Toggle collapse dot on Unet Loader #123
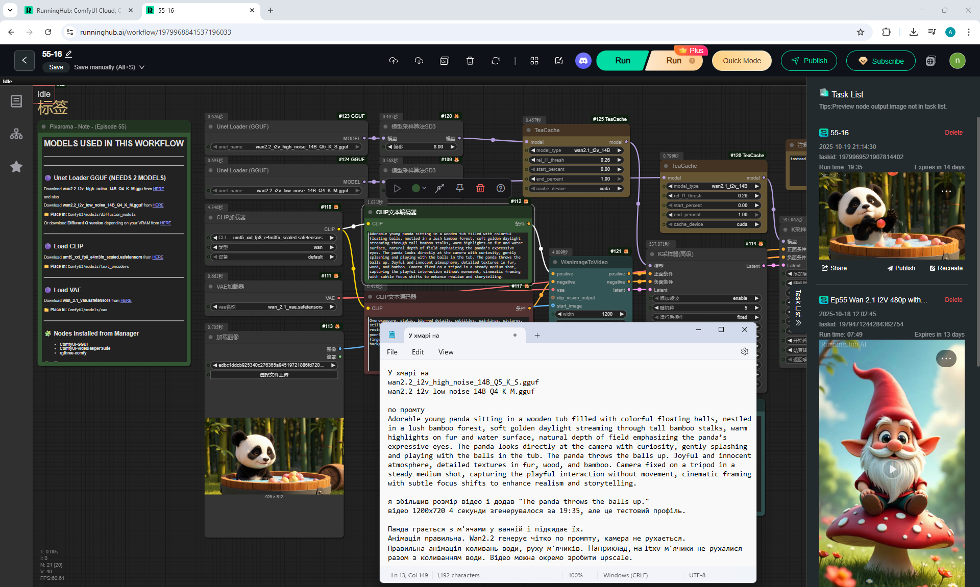980x587 pixels. click(x=211, y=126)
